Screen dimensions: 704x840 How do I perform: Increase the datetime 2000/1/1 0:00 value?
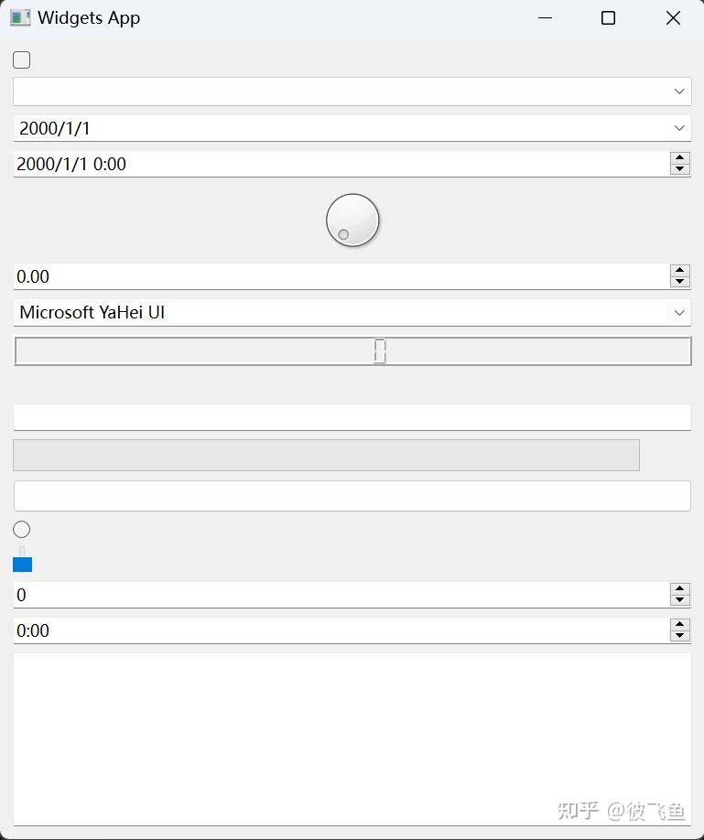(x=679, y=158)
